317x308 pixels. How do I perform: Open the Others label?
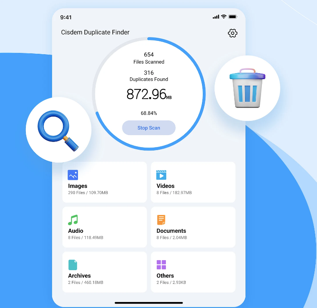pyautogui.click(x=165, y=276)
